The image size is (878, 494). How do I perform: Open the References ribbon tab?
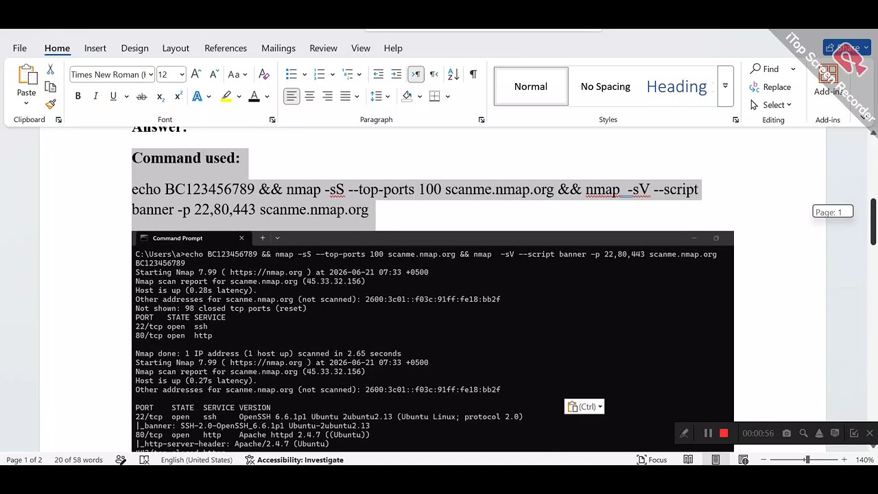[x=226, y=48]
